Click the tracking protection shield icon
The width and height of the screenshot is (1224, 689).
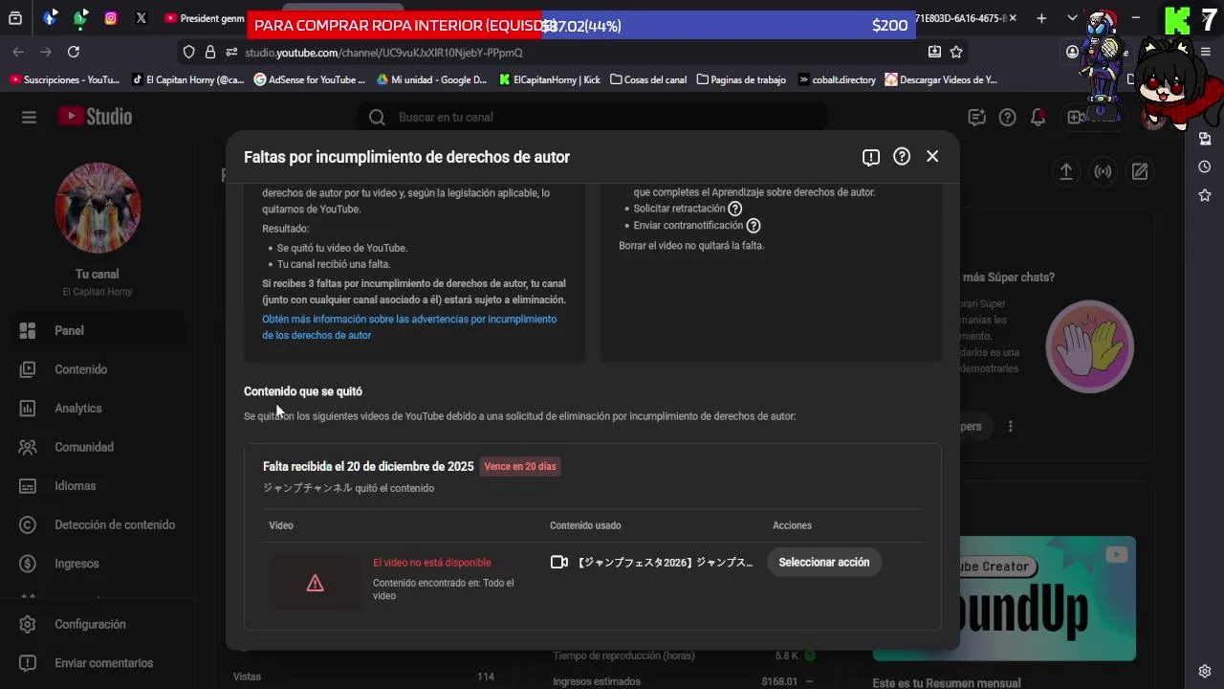pos(188,53)
